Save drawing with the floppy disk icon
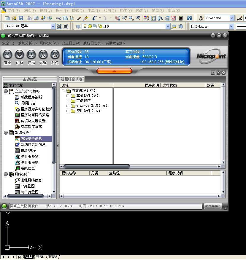The width and height of the screenshot is (246, 260). 20,18
